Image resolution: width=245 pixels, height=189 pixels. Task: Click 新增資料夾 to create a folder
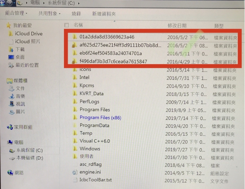click(104, 14)
